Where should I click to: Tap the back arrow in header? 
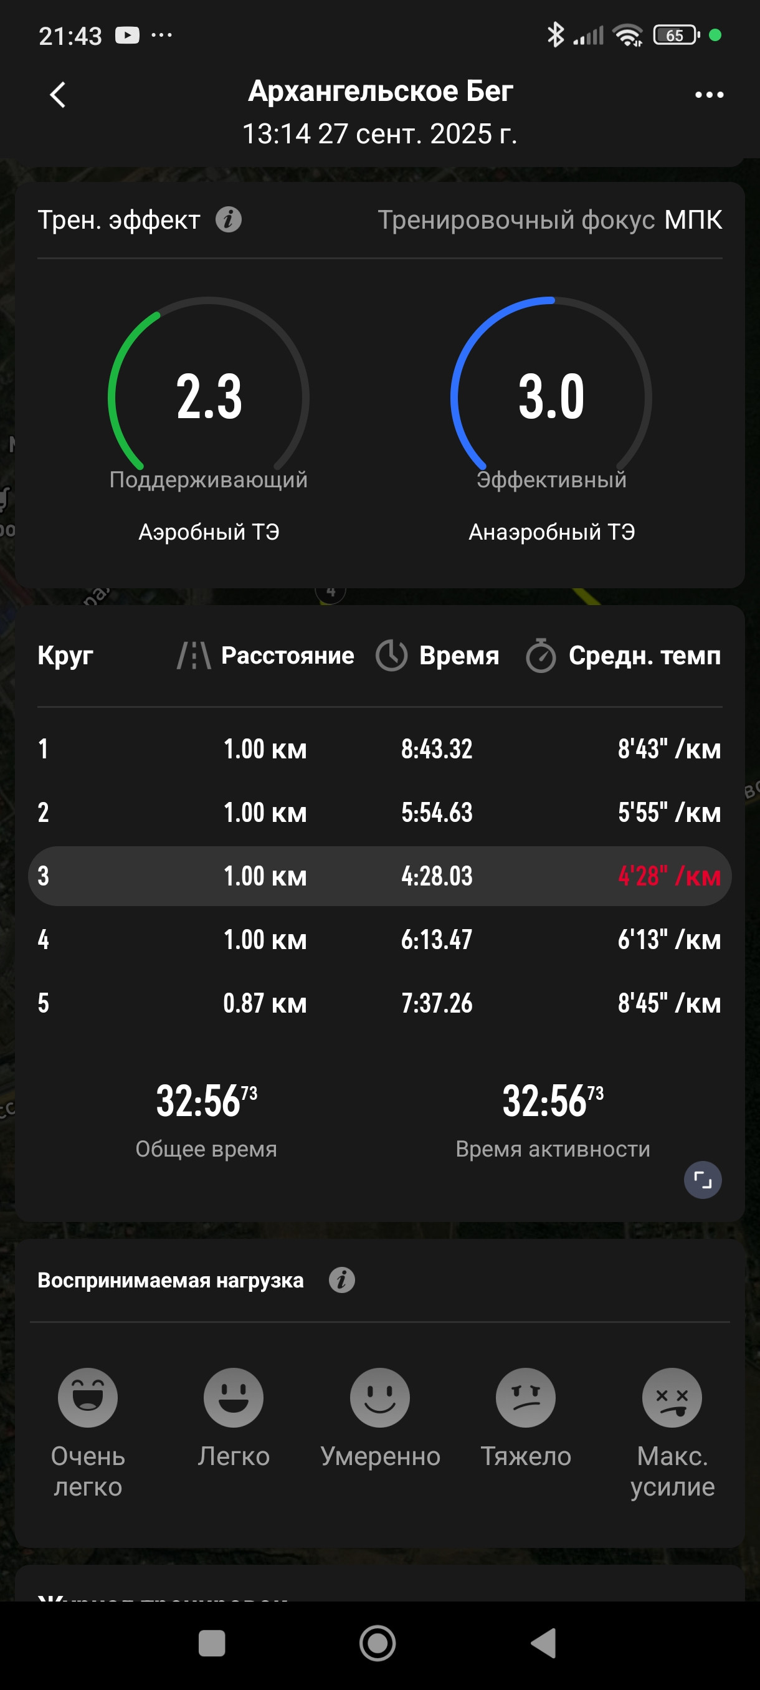pyautogui.click(x=58, y=95)
